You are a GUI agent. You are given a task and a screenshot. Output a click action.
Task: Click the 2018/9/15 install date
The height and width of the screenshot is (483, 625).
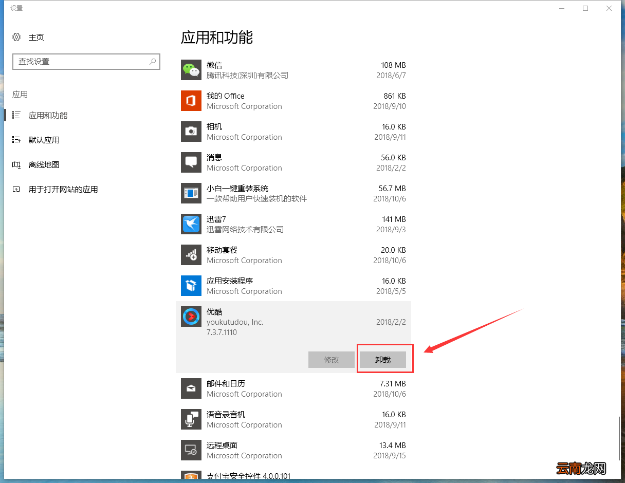tap(390, 456)
